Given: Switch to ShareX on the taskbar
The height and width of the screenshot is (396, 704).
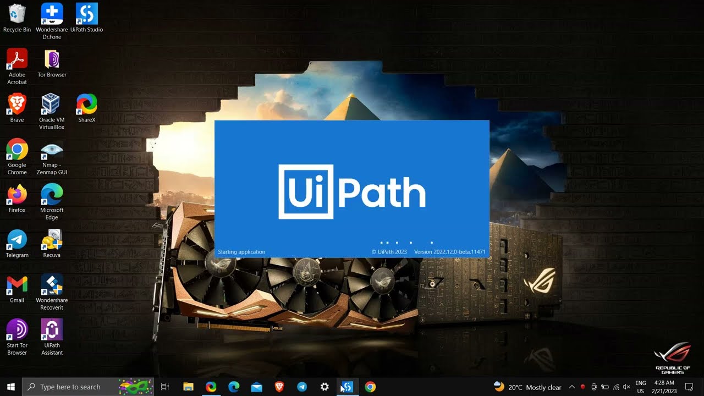Looking at the screenshot, I should click(x=211, y=387).
